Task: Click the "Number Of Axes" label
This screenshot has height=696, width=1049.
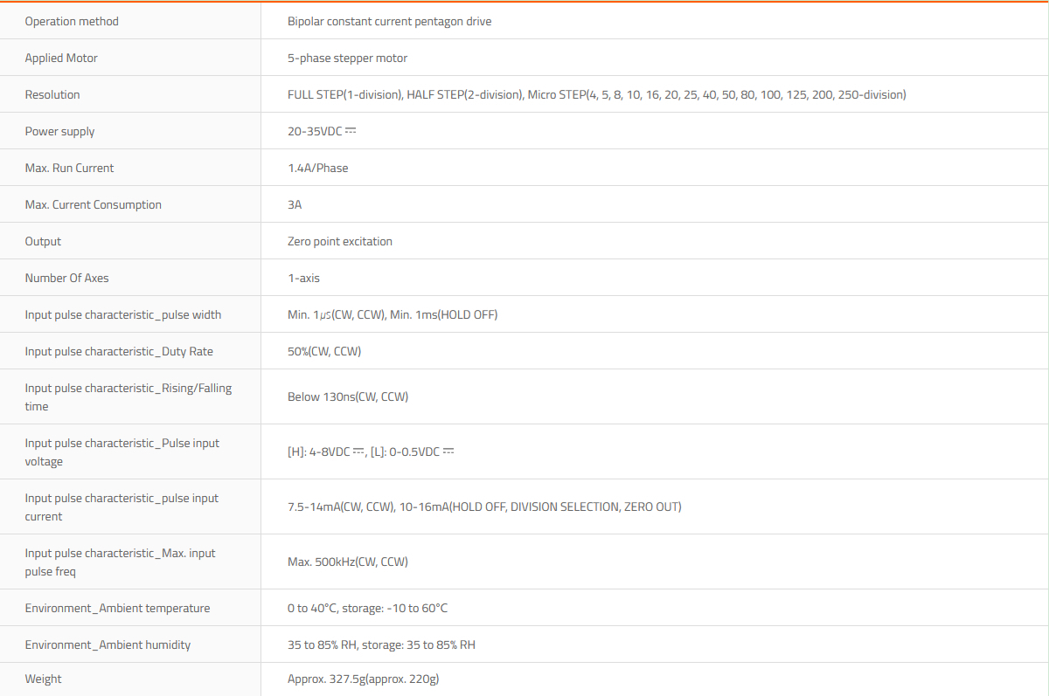Action: (x=66, y=278)
